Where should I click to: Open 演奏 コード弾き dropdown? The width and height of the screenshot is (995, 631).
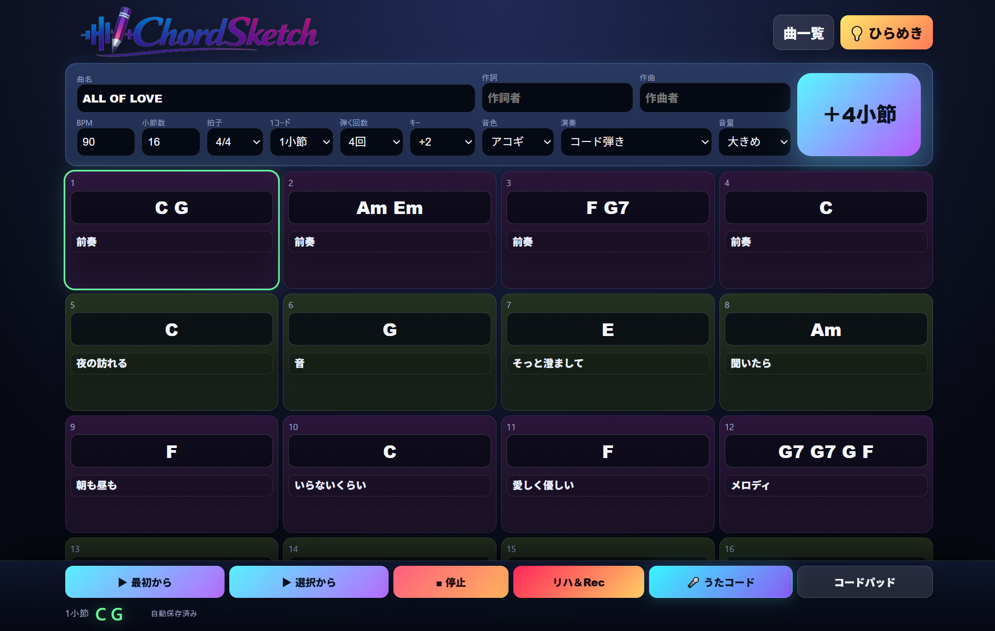click(x=636, y=142)
